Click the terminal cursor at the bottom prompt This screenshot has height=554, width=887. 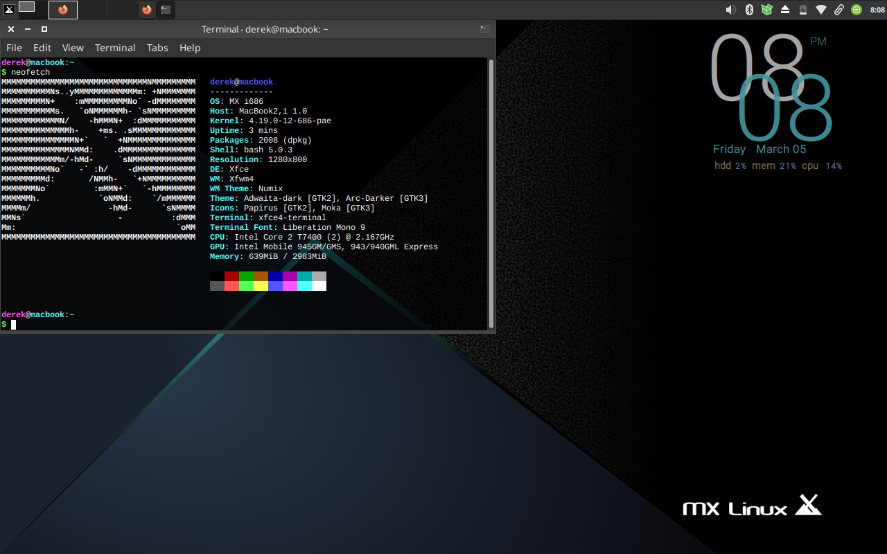[x=13, y=324]
